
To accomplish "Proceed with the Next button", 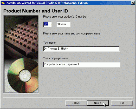I will coord(98,103).
